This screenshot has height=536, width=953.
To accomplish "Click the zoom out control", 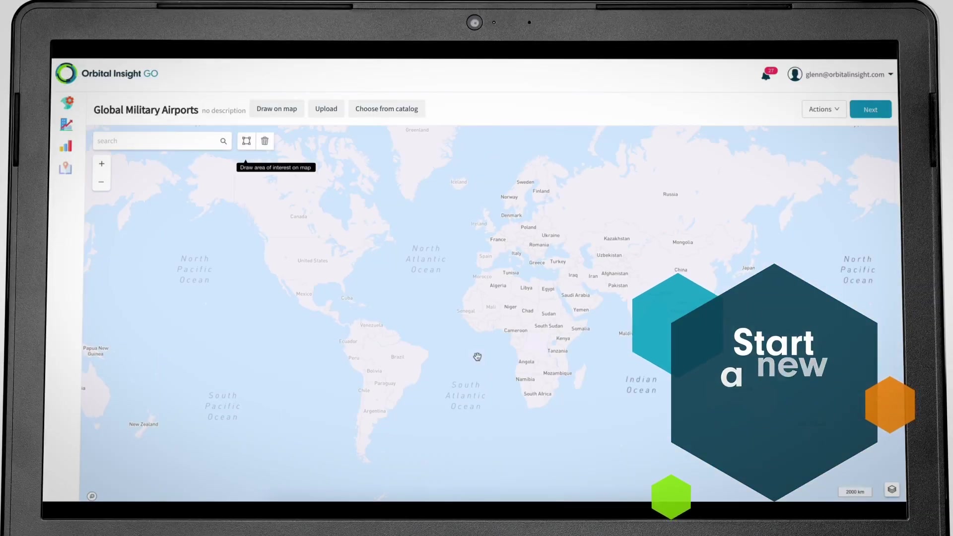I will tap(101, 182).
